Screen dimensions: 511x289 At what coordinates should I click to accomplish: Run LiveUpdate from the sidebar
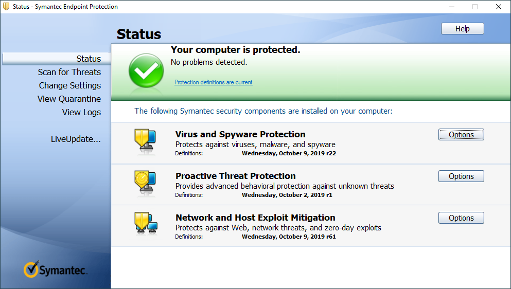(x=76, y=139)
